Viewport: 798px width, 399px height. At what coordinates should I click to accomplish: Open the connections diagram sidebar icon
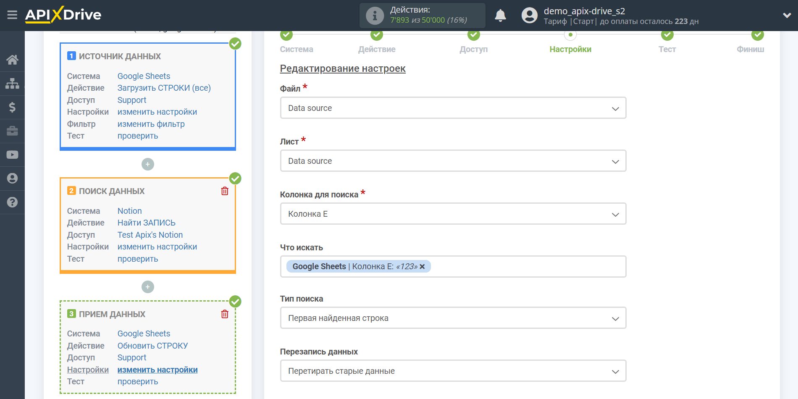[x=12, y=84]
